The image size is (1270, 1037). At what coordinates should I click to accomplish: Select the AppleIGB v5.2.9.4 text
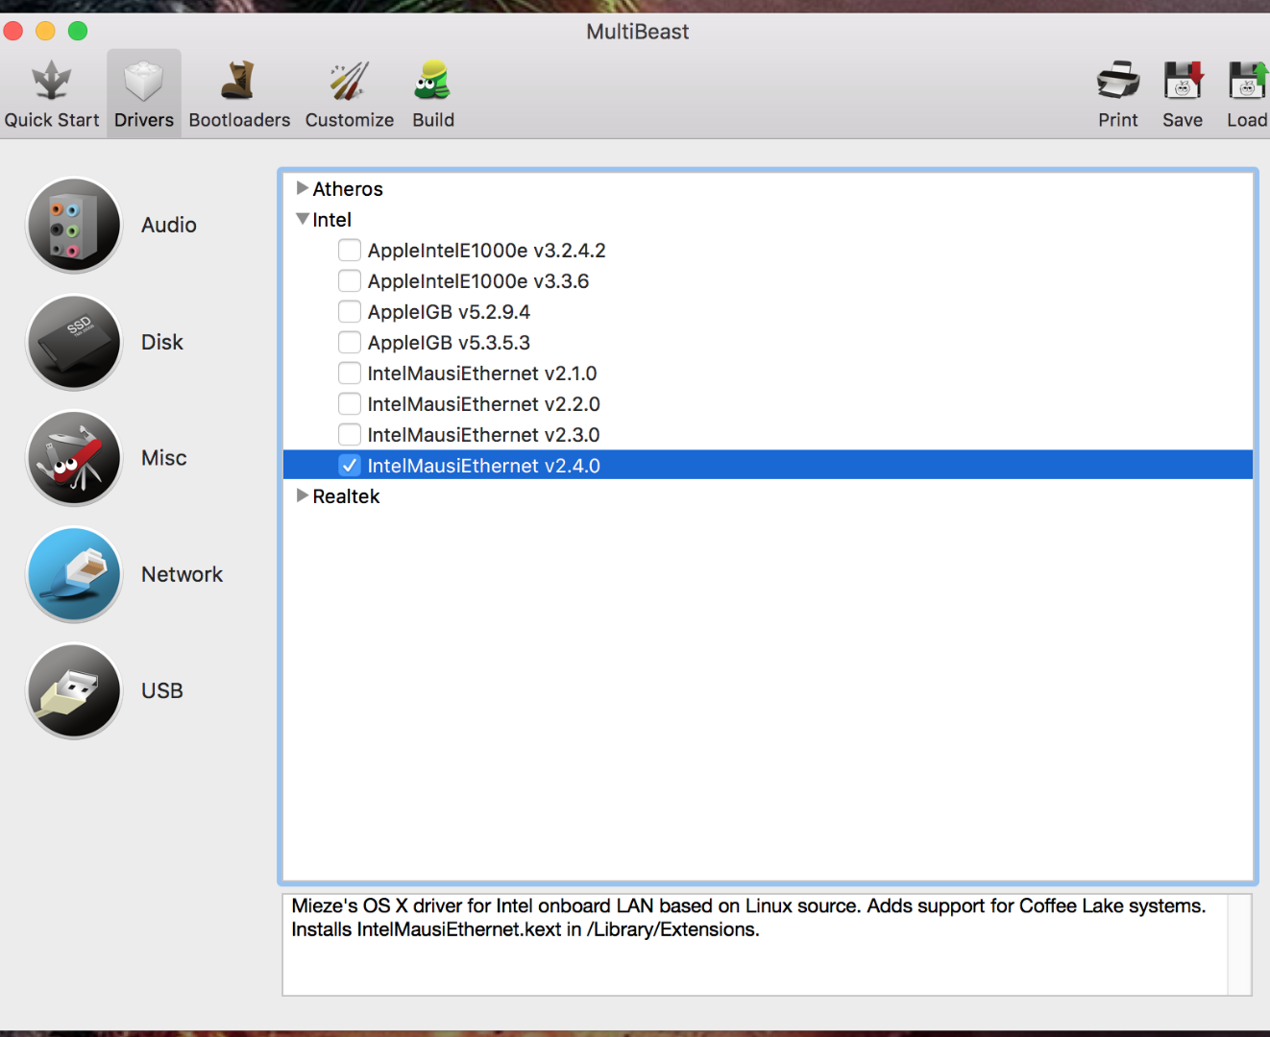[449, 312]
